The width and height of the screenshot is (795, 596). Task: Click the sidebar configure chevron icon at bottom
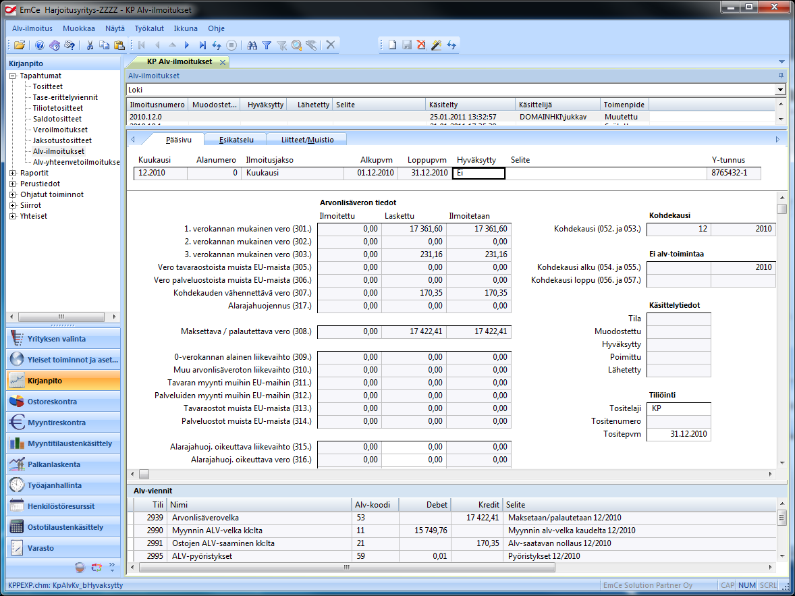pyautogui.click(x=112, y=566)
